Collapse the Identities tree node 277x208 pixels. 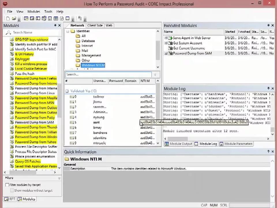point(68,31)
